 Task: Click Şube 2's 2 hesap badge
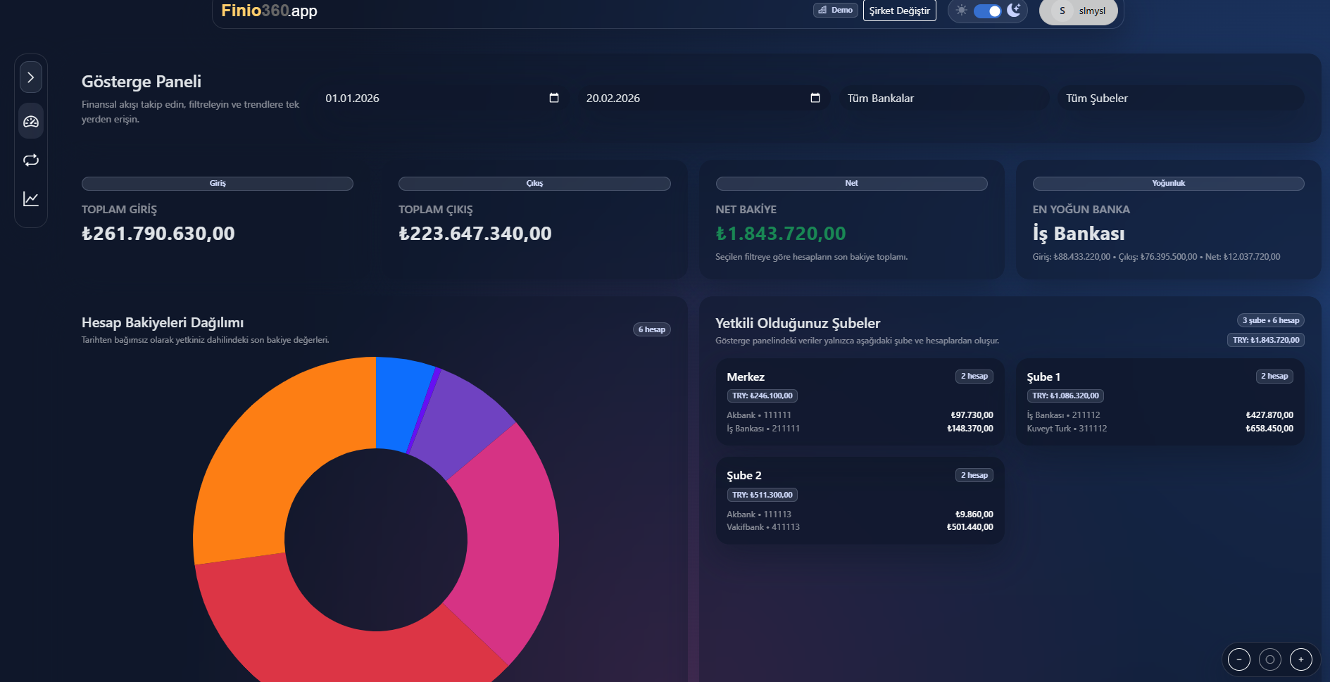pos(974,476)
